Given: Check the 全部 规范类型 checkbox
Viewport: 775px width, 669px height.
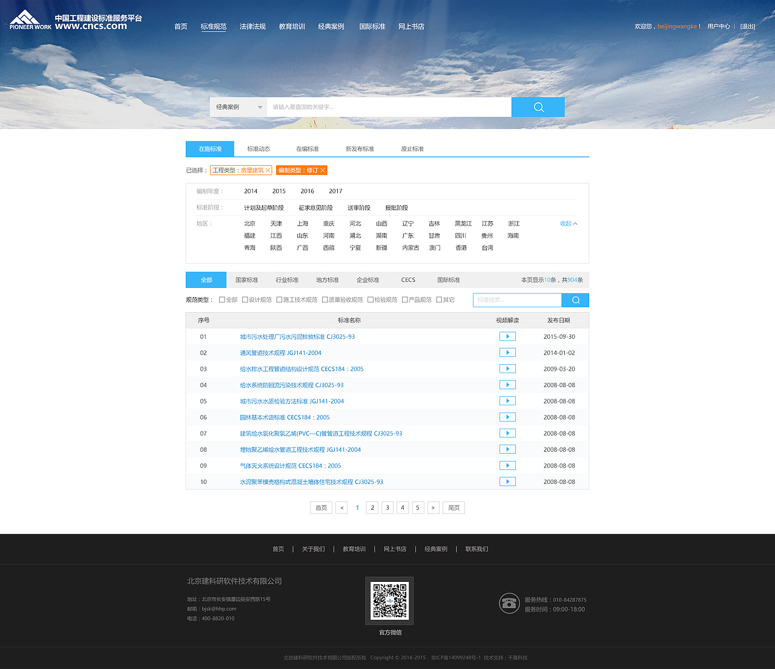Looking at the screenshot, I should [x=222, y=300].
